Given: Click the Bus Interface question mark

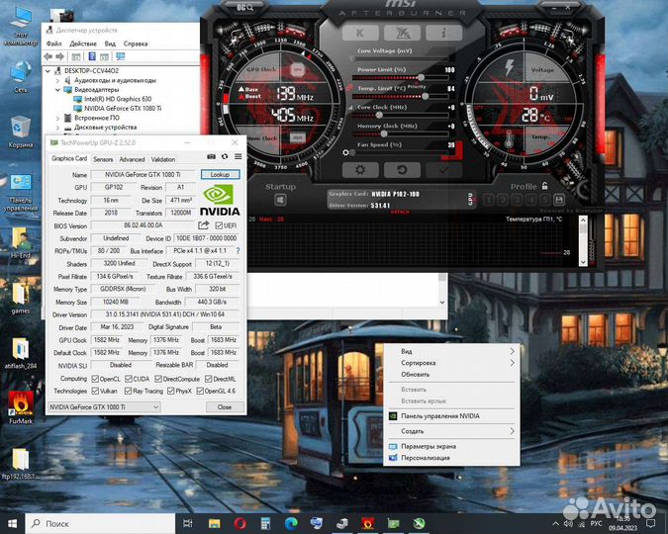Looking at the screenshot, I should pyautogui.click(x=239, y=251).
